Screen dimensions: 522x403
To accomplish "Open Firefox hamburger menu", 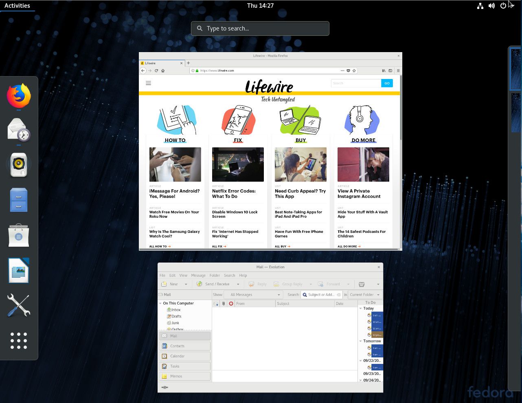I will click(x=398, y=70).
